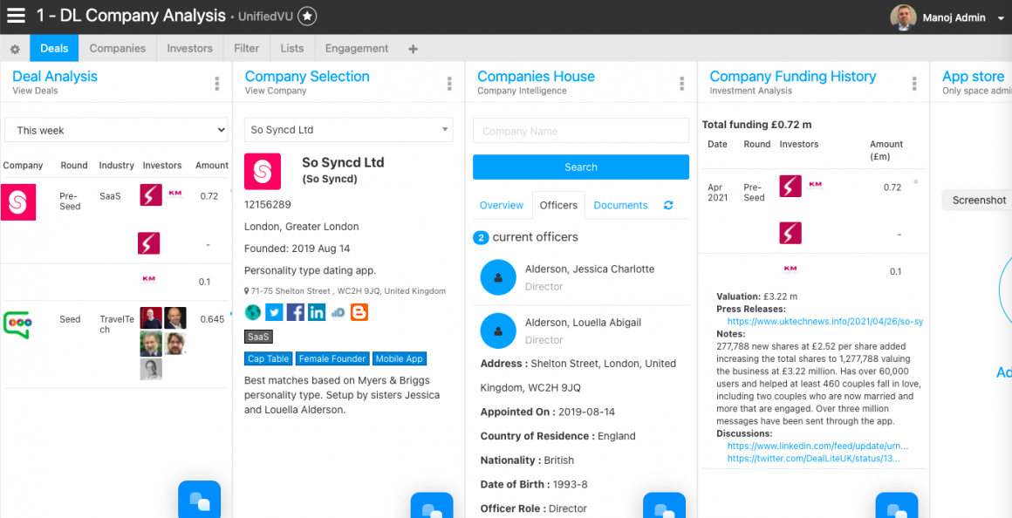Open So Syncd Facebook page icon
The image size is (1012, 518).
click(295, 313)
